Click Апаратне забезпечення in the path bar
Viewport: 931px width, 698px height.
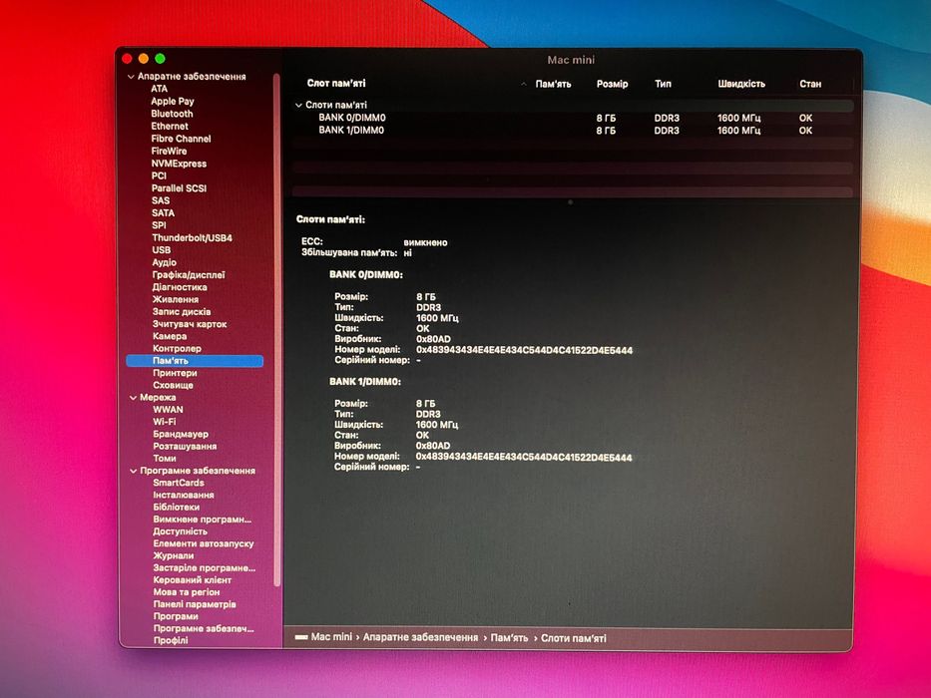[420, 637]
